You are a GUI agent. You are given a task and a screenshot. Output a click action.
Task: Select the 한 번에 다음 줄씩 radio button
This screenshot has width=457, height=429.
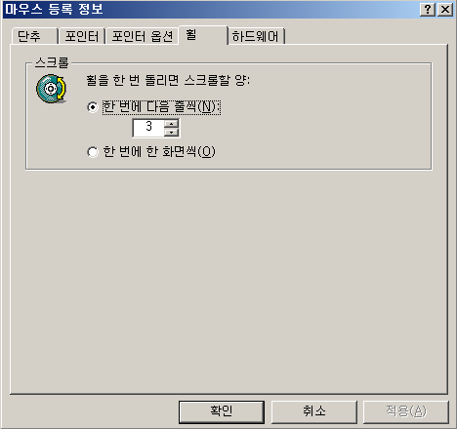pyautogui.click(x=93, y=107)
